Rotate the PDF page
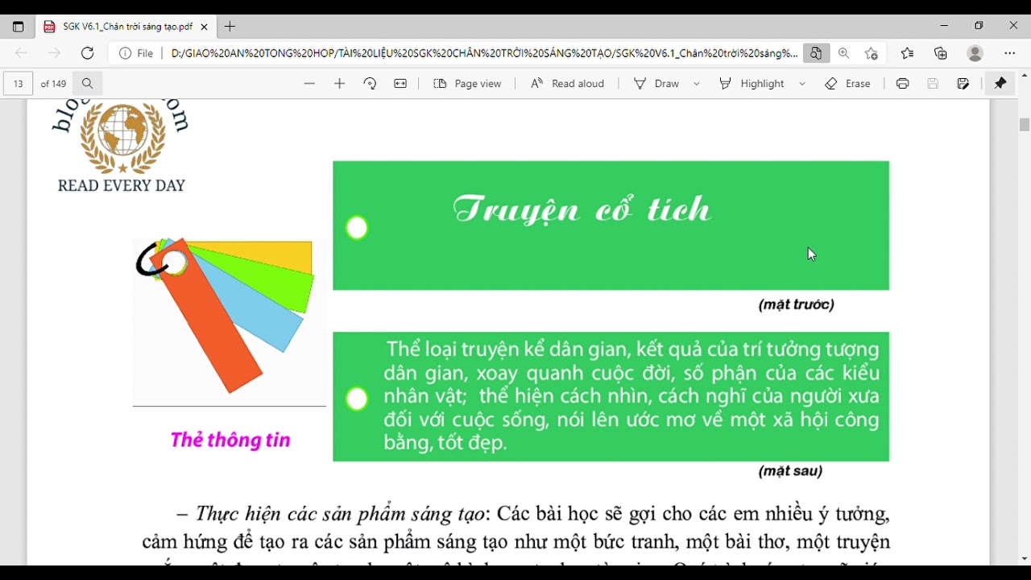 pyautogui.click(x=370, y=84)
